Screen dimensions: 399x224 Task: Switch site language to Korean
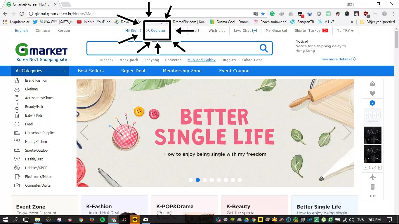(64, 30)
